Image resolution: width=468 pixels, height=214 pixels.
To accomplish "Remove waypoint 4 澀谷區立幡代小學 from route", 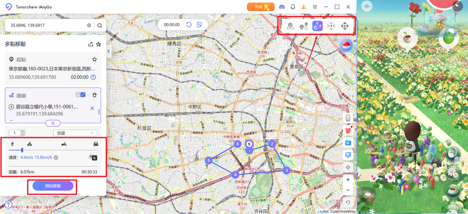I will 92,108.
